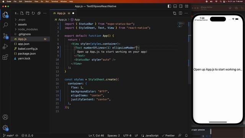Close the unsaved App.js tab dot
This screenshot has width=245, height=138.
[x=73, y=13]
